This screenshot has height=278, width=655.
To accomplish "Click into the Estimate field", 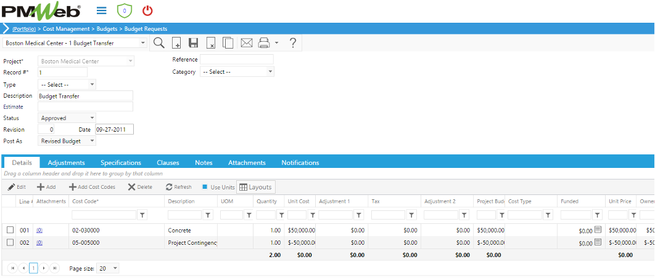I will click(x=85, y=106).
